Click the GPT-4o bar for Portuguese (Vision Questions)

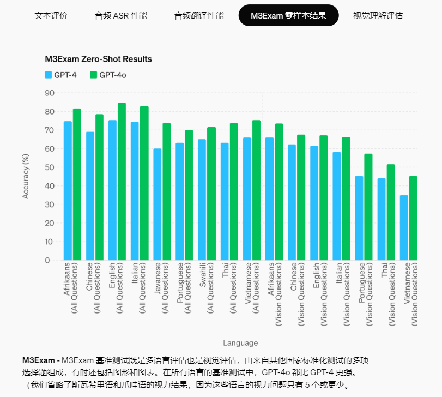tap(368, 207)
